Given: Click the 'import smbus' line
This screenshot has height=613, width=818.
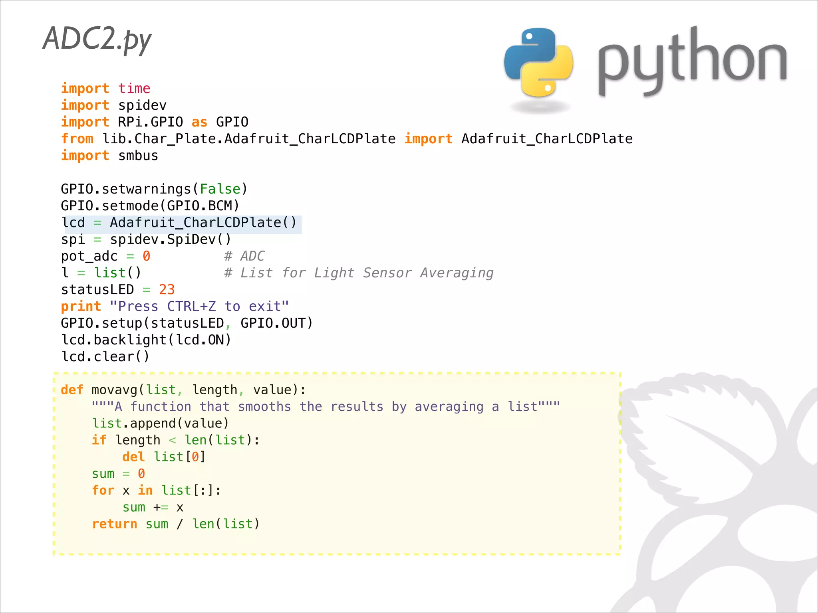Looking at the screenshot, I should (109, 156).
